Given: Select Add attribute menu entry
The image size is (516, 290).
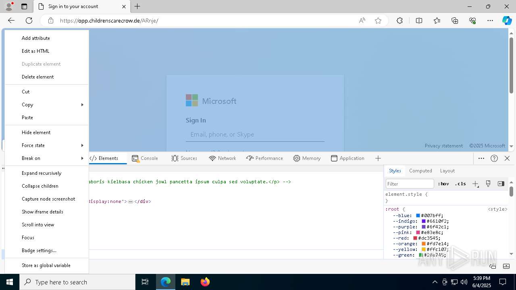Looking at the screenshot, I should point(47,38).
